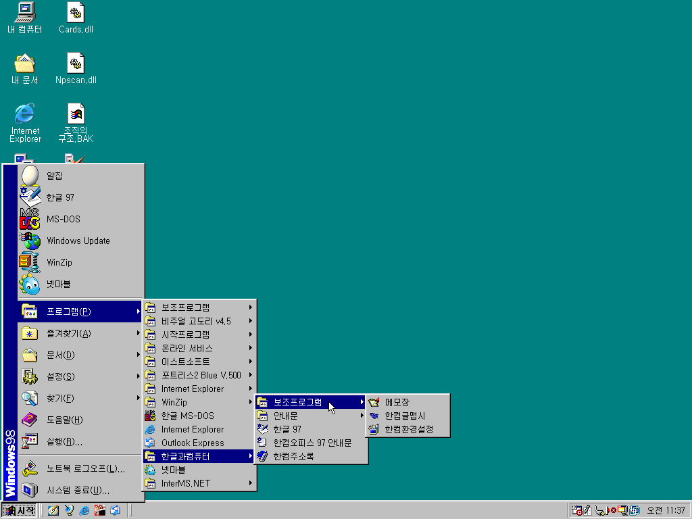Click the satellite dish quick launch icon
692x519 pixels.
69,511
